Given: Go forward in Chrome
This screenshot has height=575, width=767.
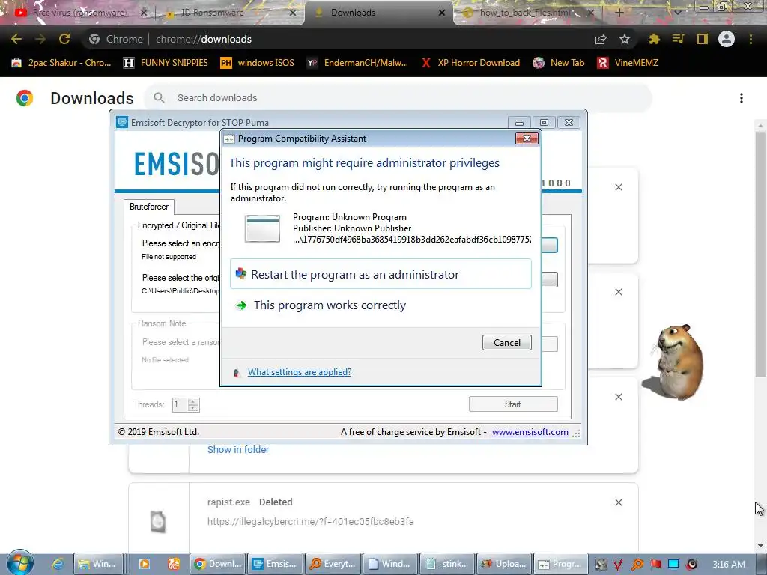Looking at the screenshot, I should [x=40, y=39].
